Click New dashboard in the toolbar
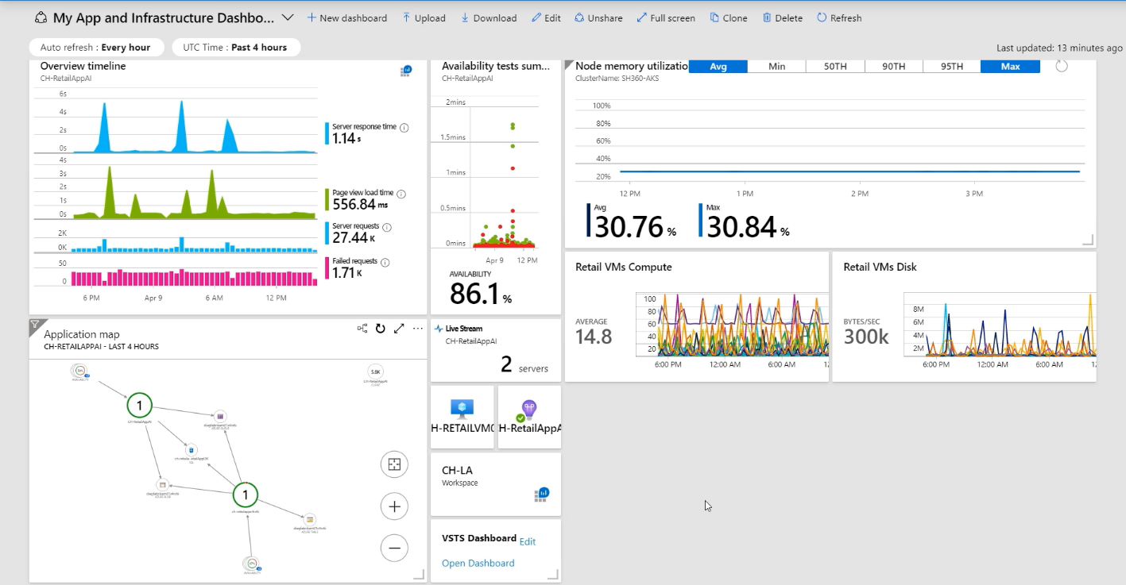Screen dimensions: 1126x585 (346, 17)
